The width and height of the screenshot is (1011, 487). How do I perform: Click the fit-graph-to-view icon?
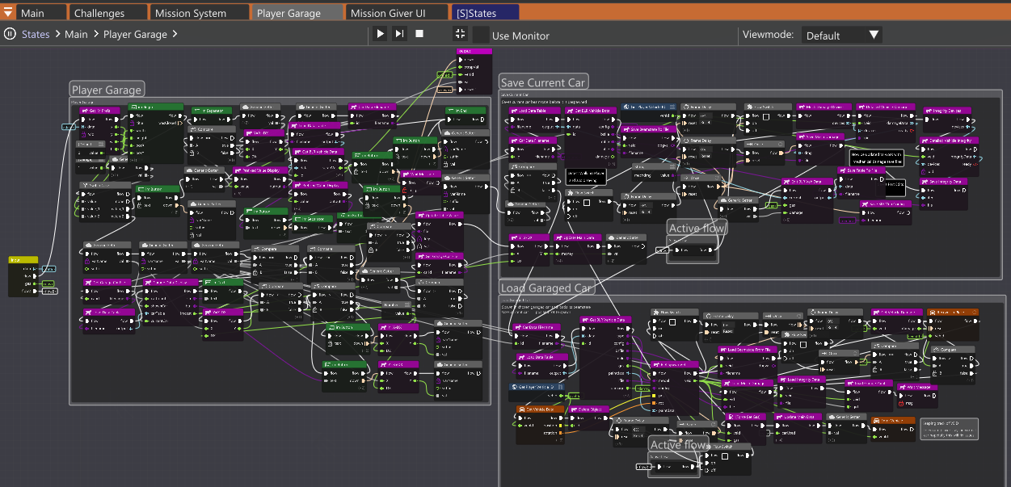point(459,34)
